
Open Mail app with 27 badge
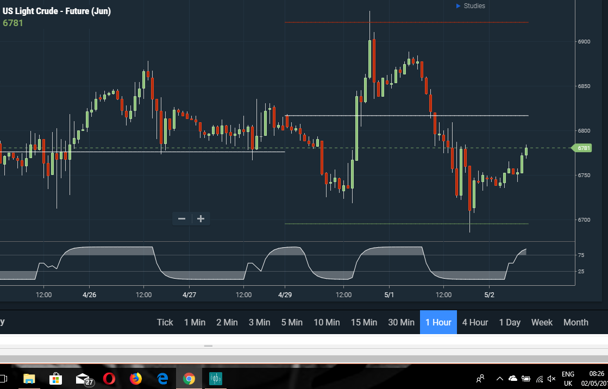tap(84, 379)
